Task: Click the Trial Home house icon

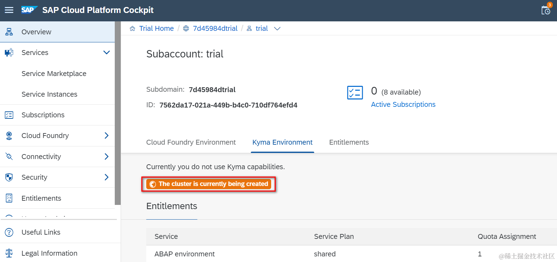Action: point(132,29)
